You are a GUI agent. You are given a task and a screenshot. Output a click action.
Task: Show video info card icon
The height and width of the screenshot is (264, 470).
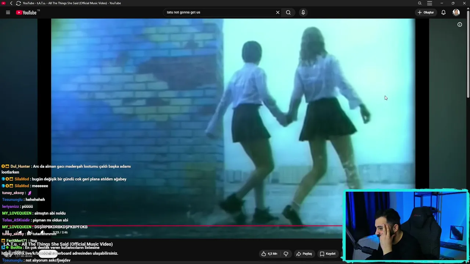coord(460,25)
